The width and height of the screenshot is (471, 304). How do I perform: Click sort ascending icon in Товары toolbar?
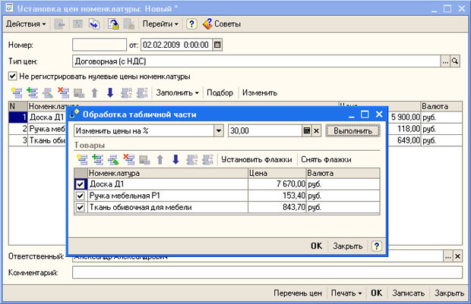(x=191, y=159)
